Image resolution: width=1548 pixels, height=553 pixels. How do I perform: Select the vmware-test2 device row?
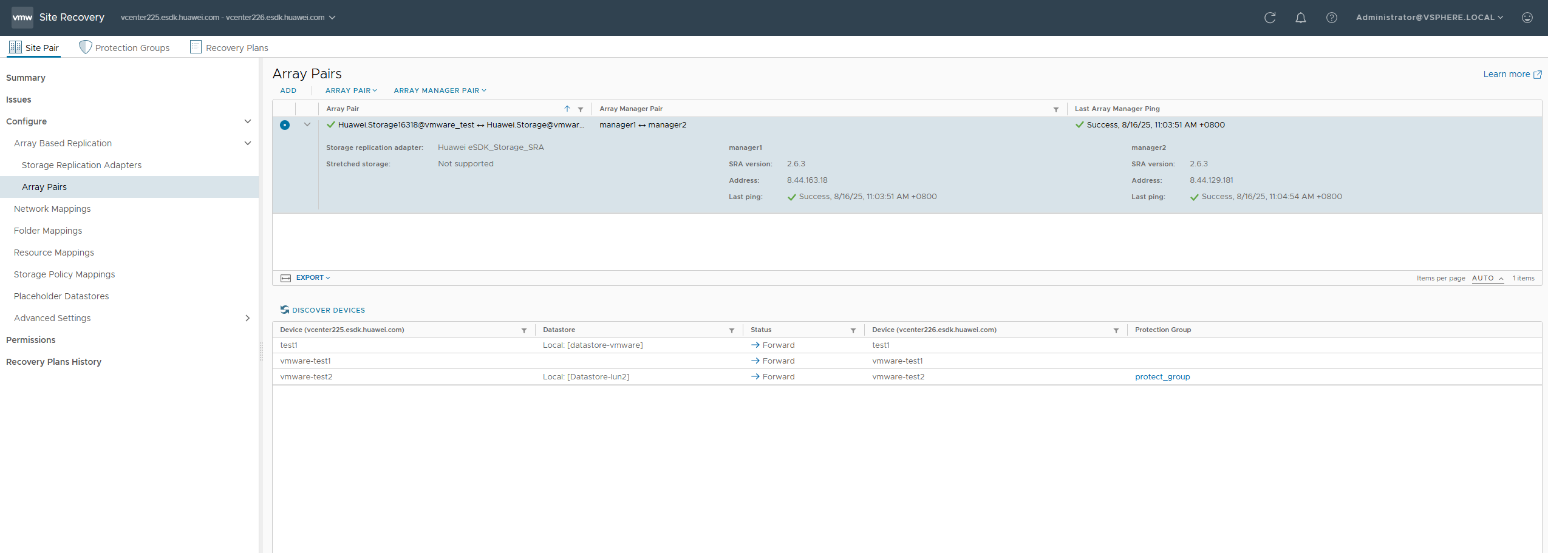[x=907, y=377]
